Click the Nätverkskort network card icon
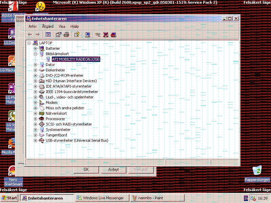Screen dimensions: 271x203 42,113
